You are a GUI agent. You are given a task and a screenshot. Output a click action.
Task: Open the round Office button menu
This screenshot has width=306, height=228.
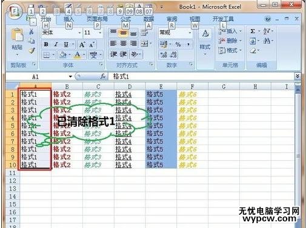pyautogui.click(x=14, y=11)
